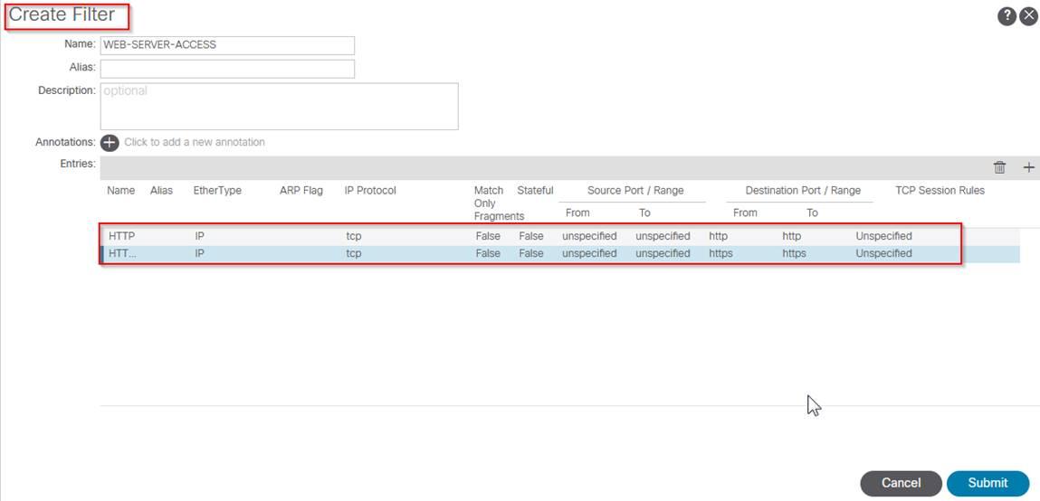This screenshot has height=501, width=1040.
Task: Focus the Alias input field
Action: pyautogui.click(x=227, y=69)
